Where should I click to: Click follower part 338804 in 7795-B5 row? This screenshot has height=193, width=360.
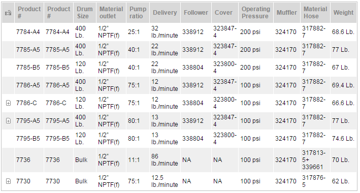click(x=193, y=139)
